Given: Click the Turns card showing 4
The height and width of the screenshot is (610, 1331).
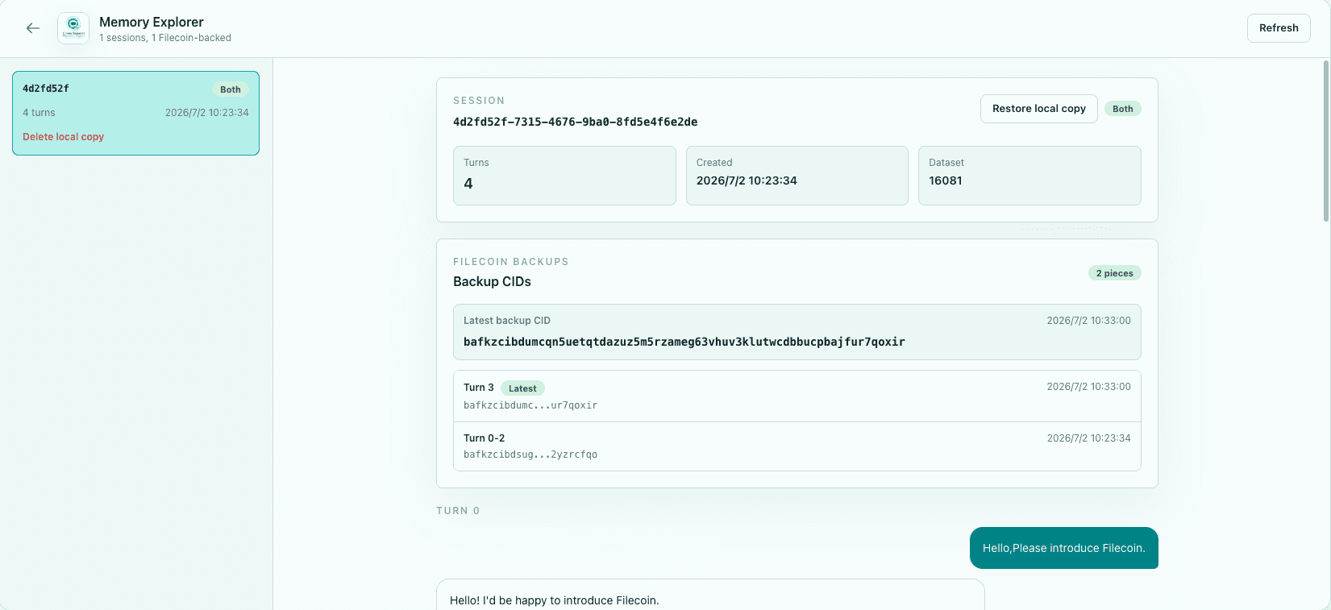Looking at the screenshot, I should (x=564, y=176).
